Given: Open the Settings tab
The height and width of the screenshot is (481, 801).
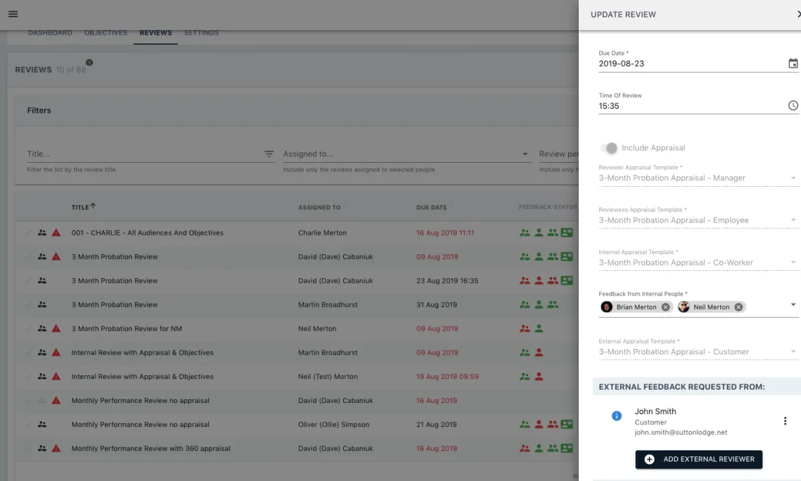Looking at the screenshot, I should (202, 33).
